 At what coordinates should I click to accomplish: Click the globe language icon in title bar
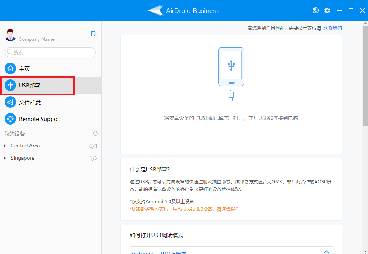(316, 11)
